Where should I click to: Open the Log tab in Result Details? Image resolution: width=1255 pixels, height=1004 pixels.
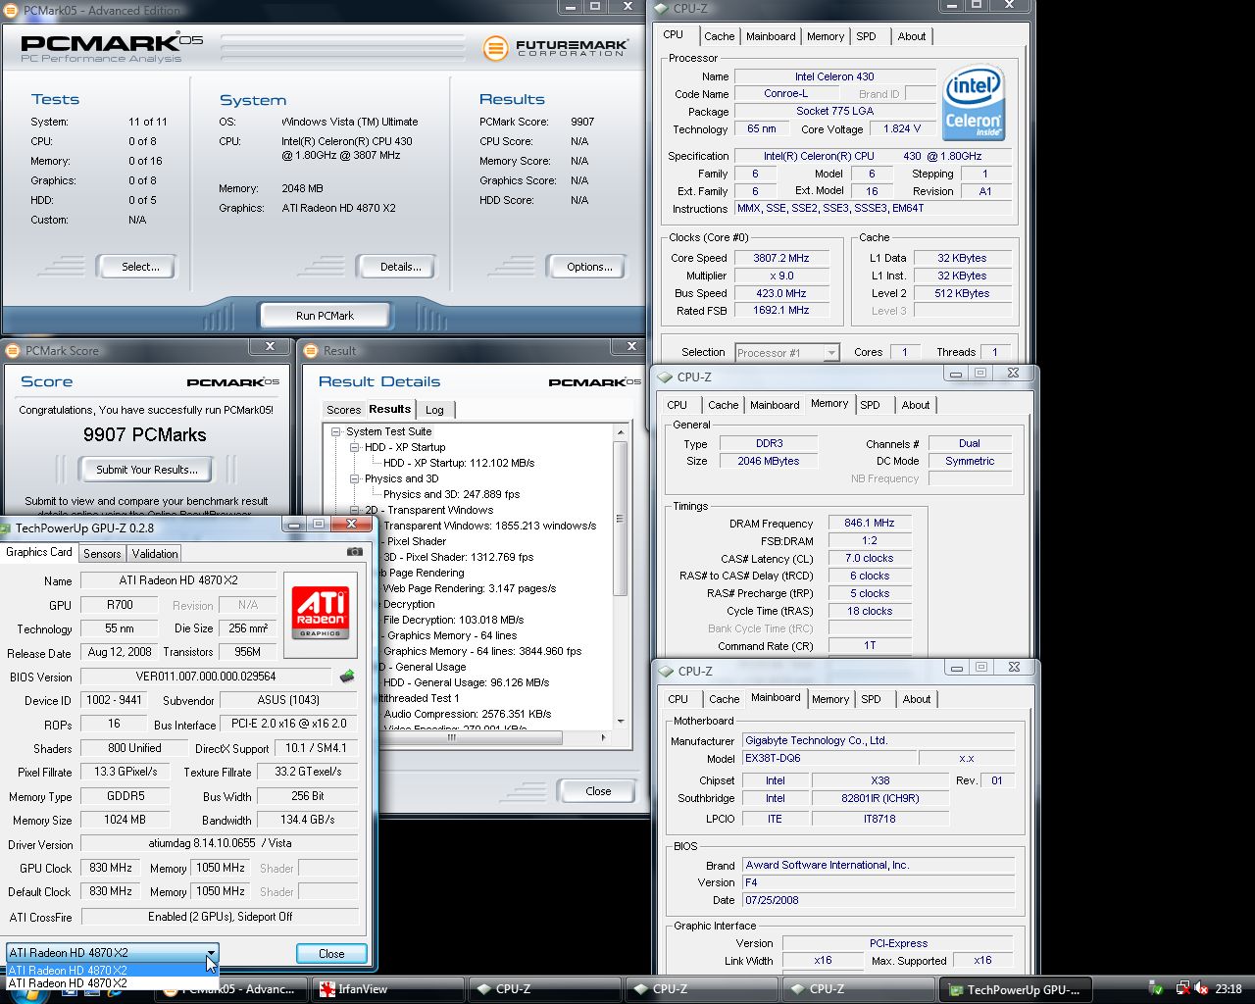point(434,410)
